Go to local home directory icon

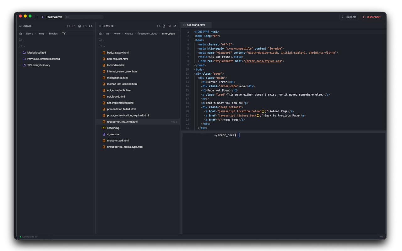click(20, 34)
